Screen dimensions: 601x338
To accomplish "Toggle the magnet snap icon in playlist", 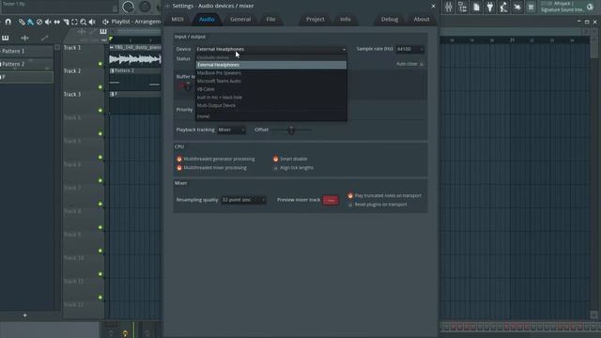I will click(x=8, y=22).
